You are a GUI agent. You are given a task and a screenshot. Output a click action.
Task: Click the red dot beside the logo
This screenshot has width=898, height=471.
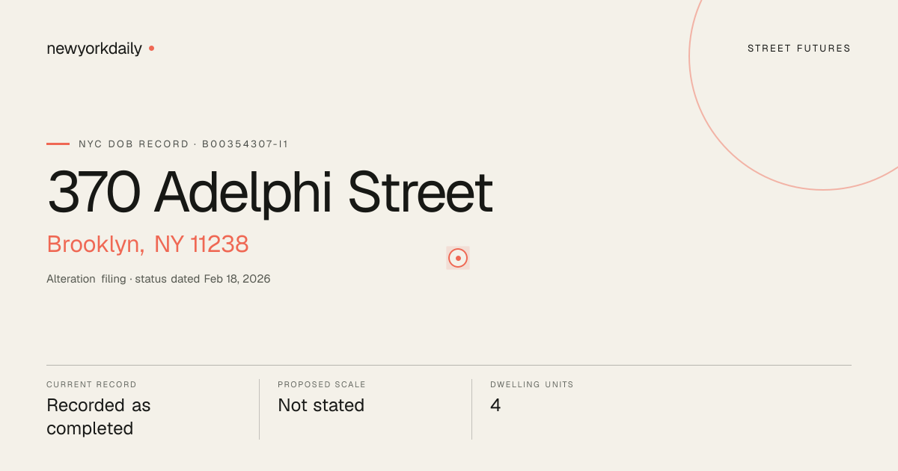151,48
